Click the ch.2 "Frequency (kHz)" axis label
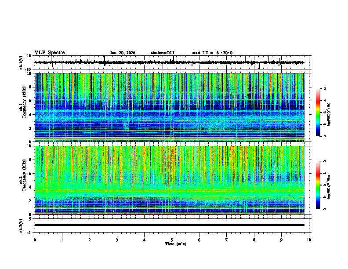 24,175
